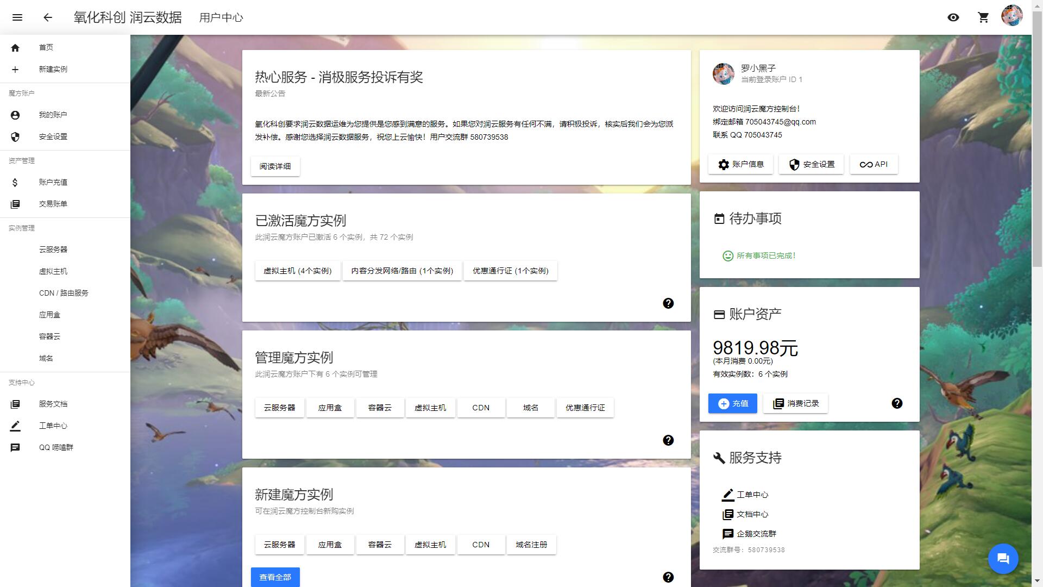The height and width of the screenshot is (587, 1043).
Task: Click 容器云 under 新建魔方实例
Action: pos(380,545)
